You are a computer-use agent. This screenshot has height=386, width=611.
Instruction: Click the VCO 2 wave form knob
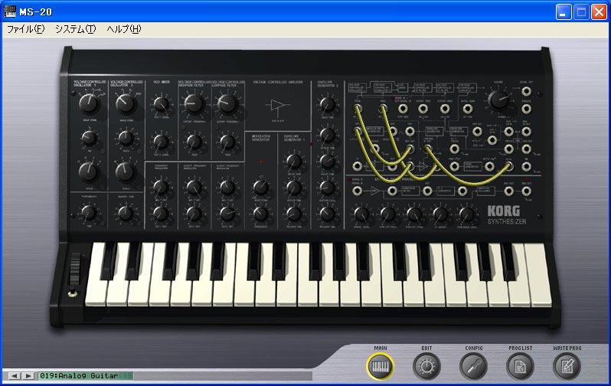pos(126,103)
